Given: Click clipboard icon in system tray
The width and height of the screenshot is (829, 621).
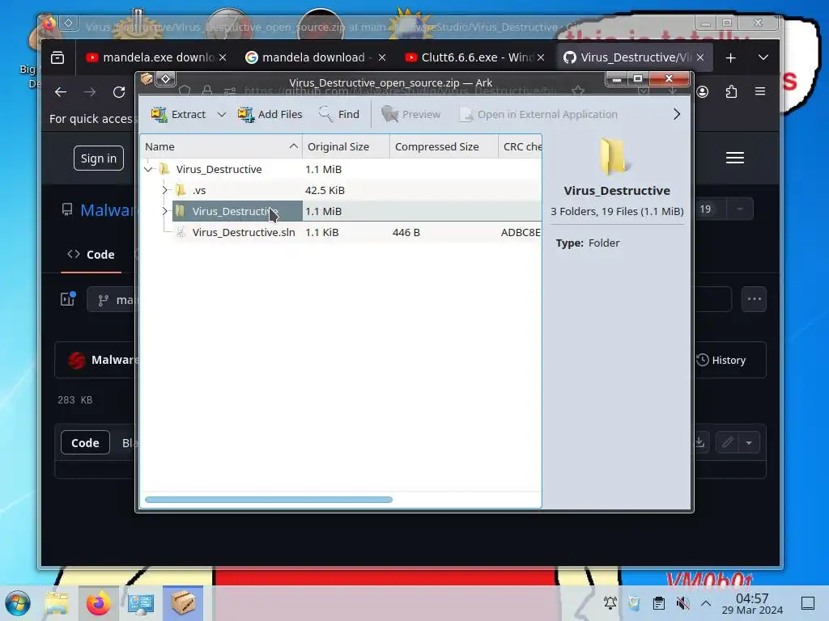Looking at the screenshot, I should coord(659,603).
